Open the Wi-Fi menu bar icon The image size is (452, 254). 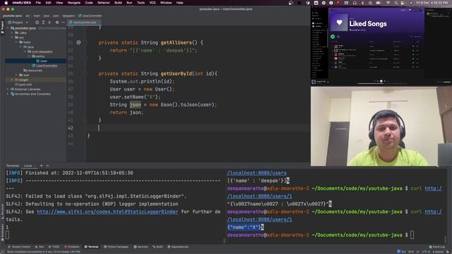388,3
